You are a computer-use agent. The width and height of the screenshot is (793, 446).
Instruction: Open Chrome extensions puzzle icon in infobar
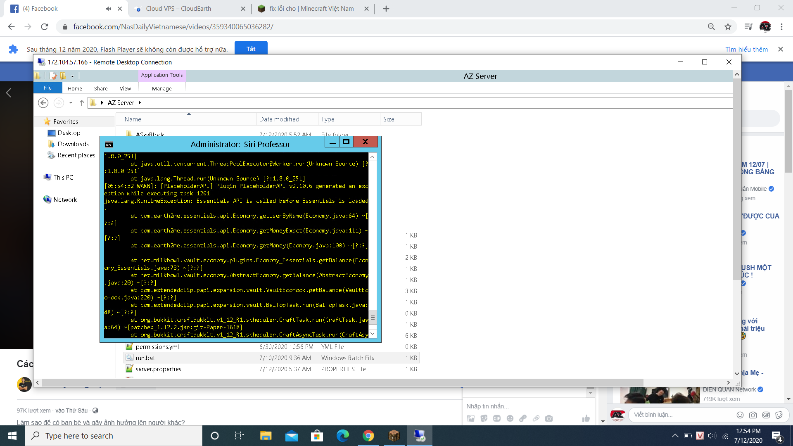tap(13, 49)
